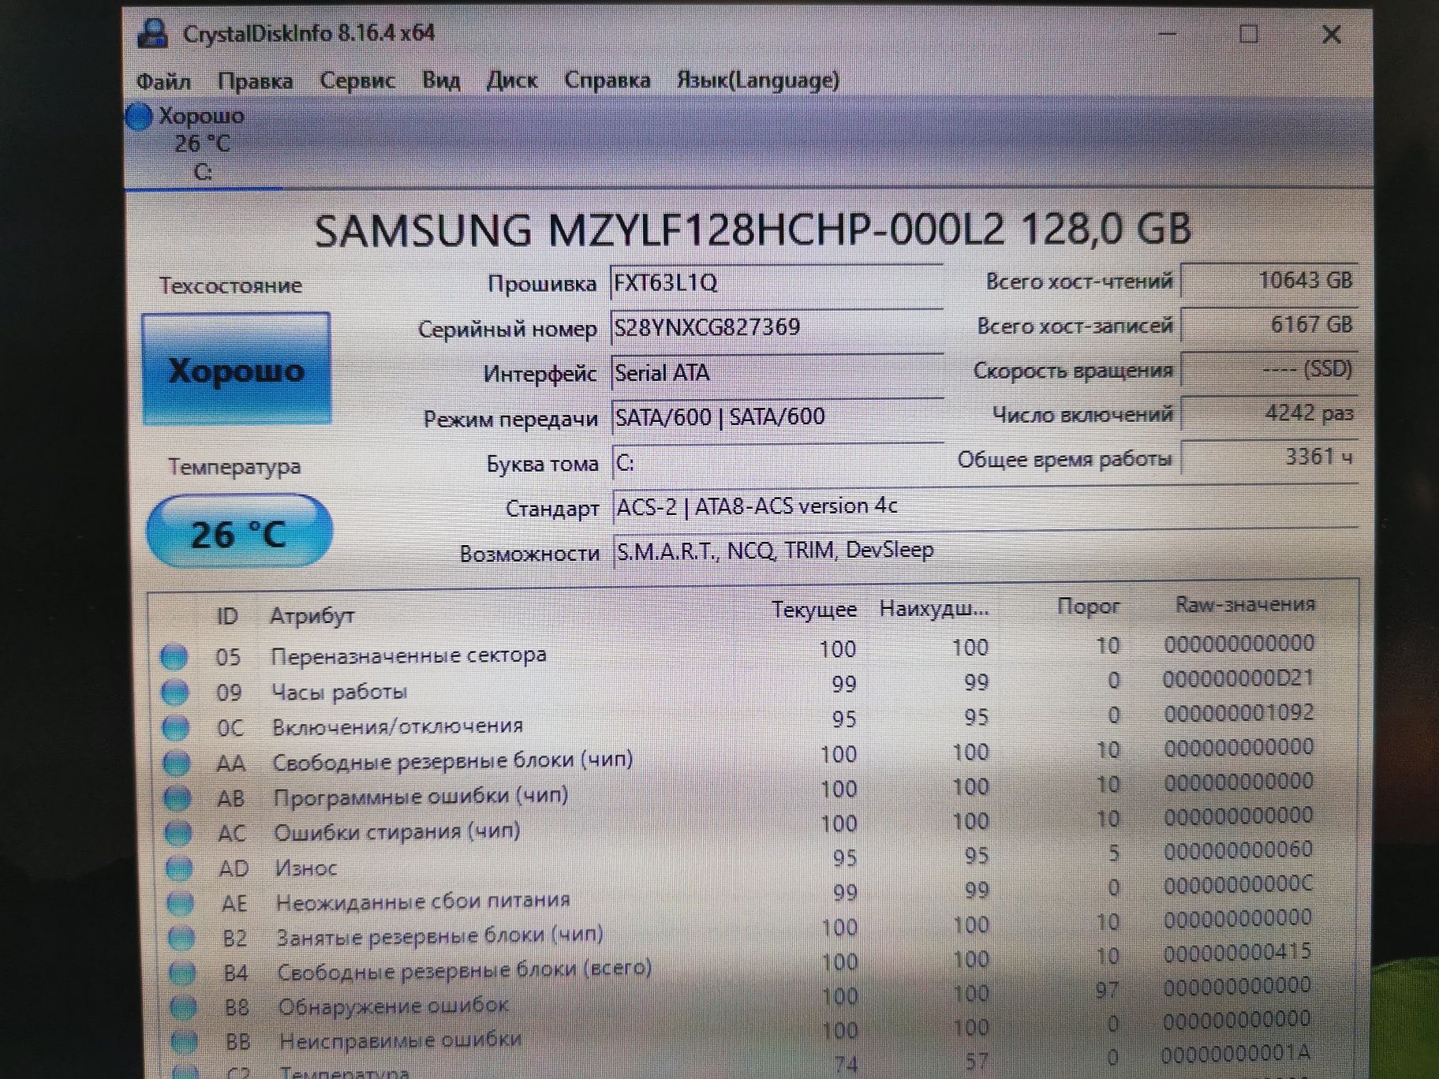
Task: Click the SAMSUNG MZYLF128HCHP-000L2 model title
Action: (752, 230)
